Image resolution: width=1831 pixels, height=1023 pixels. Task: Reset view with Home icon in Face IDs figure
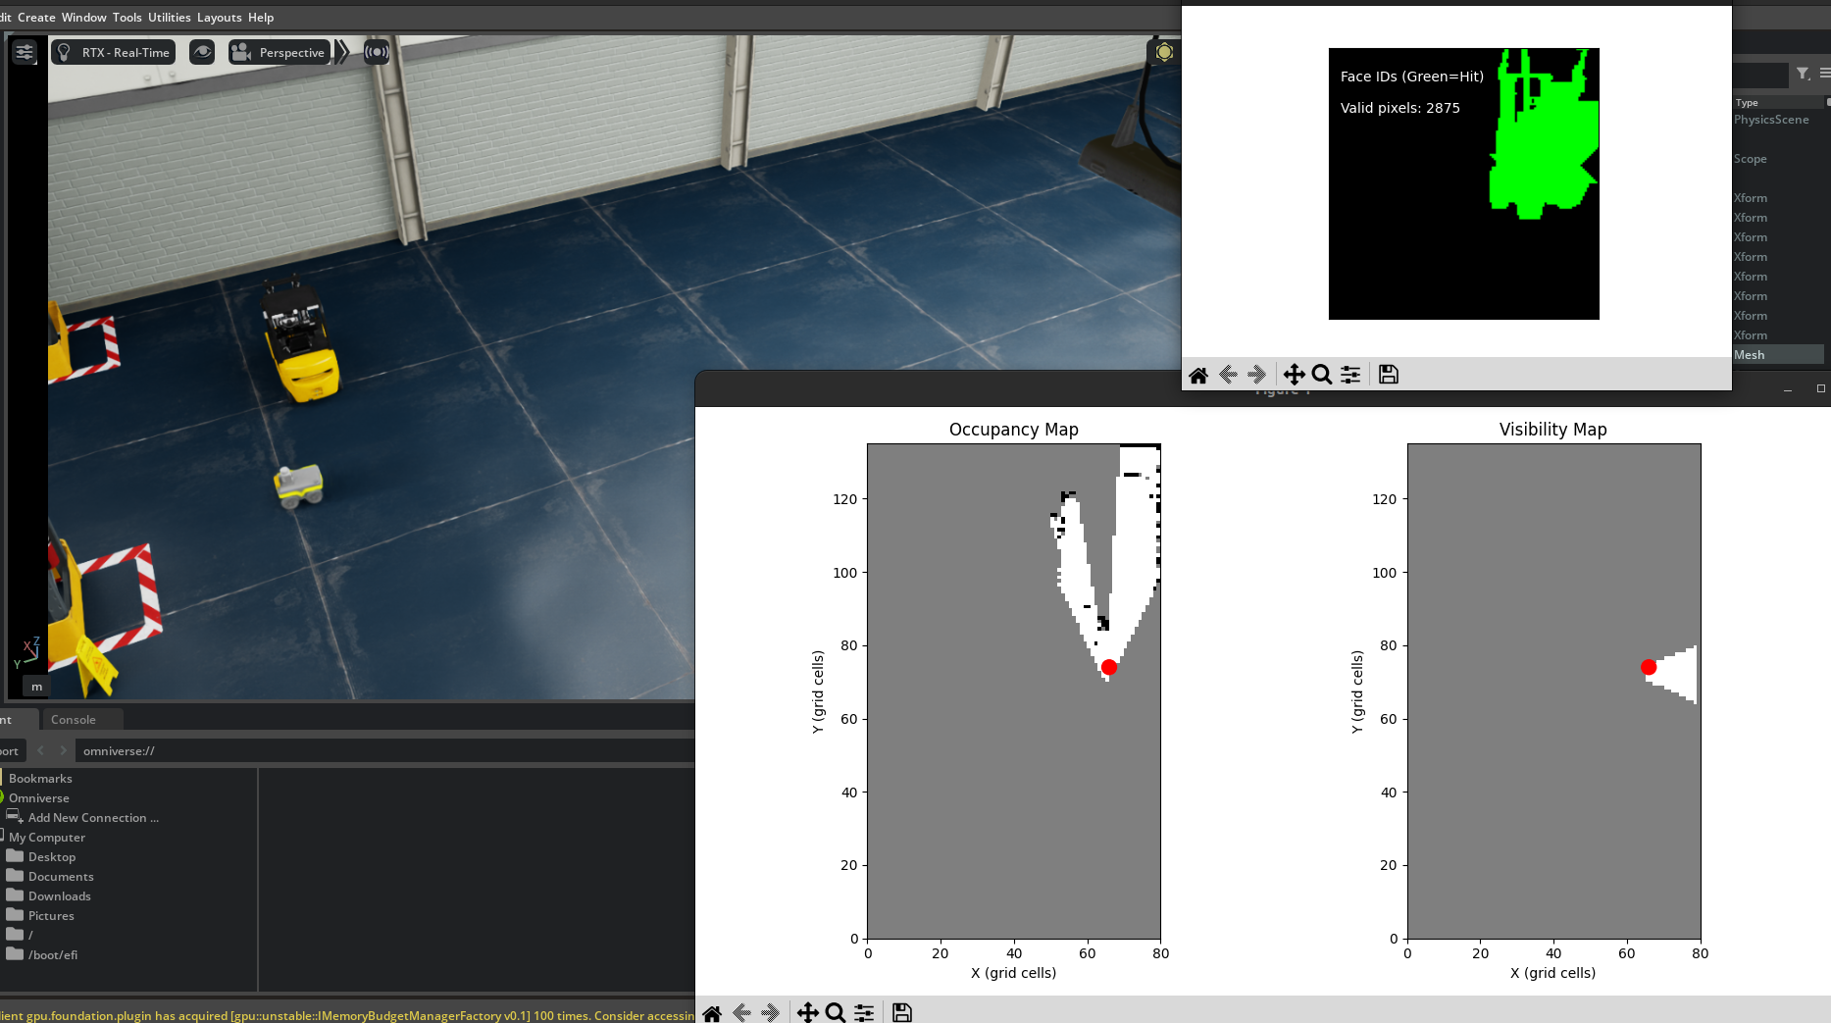[x=1197, y=375]
